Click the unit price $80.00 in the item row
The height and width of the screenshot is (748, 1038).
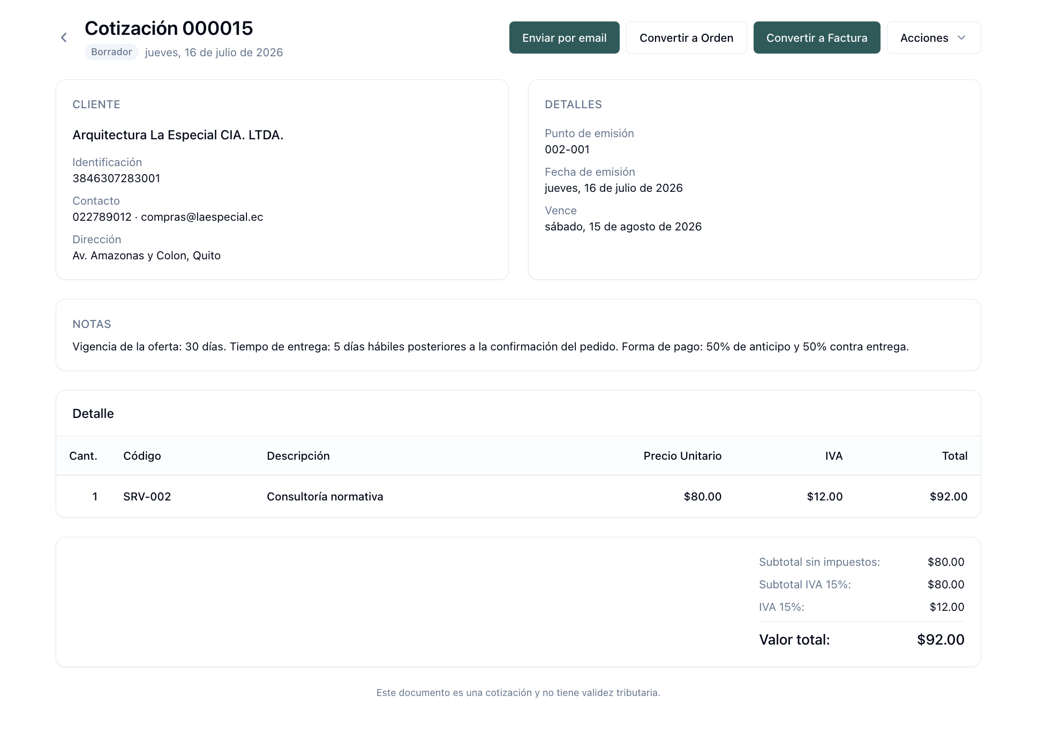pyautogui.click(x=703, y=497)
